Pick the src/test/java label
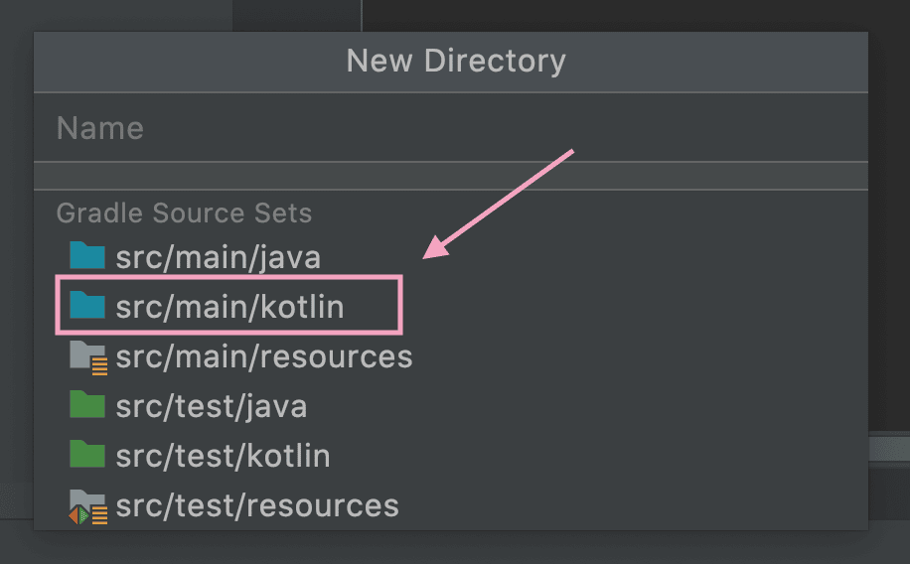The image size is (910, 564). point(212,406)
